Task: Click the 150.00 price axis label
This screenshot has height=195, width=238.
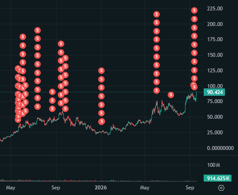Action: pyautogui.click(x=215, y=55)
